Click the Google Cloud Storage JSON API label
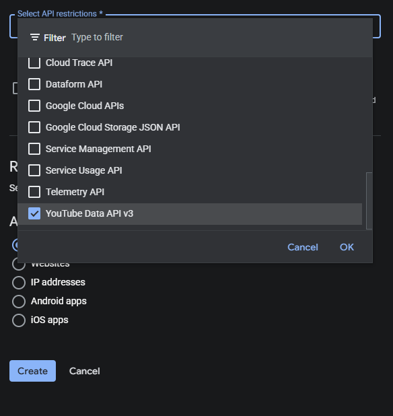Image resolution: width=393 pixels, height=416 pixels. [x=112, y=127]
